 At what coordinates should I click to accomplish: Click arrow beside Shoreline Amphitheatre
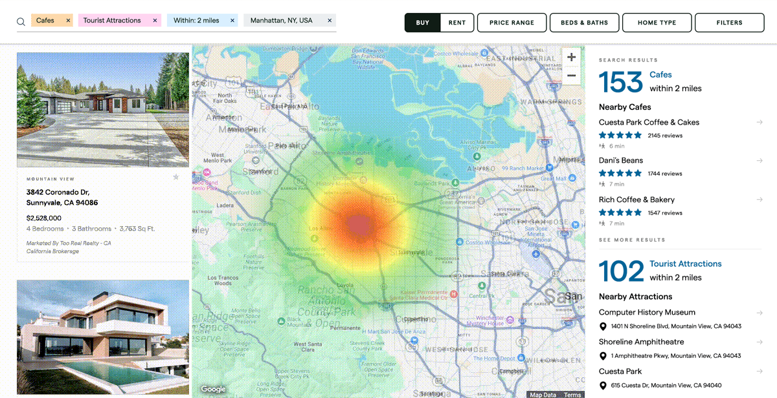click(760, 342)
